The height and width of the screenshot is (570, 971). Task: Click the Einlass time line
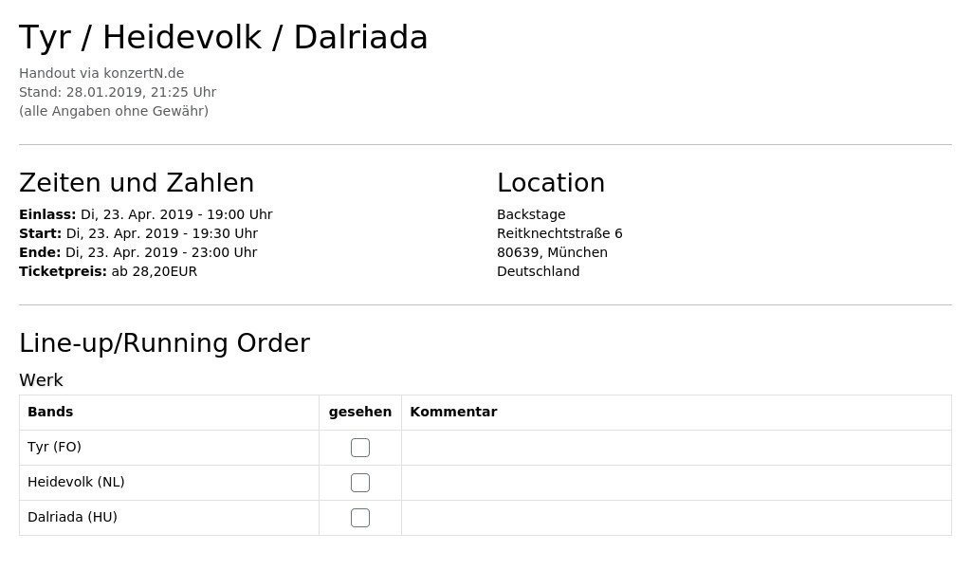pyautogui.click(x=145, y=214)
